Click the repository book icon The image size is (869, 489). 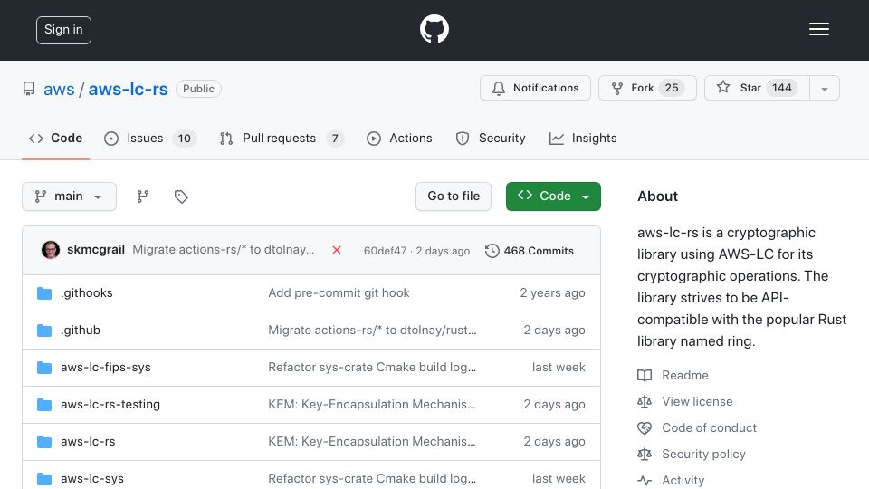[29, 89]
